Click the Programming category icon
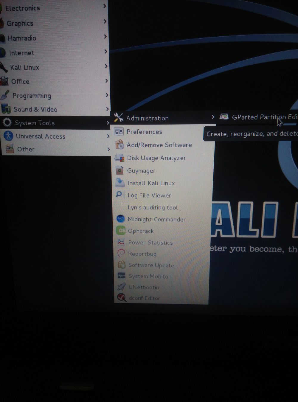This screenshot has height=402, width=298. 5,95
